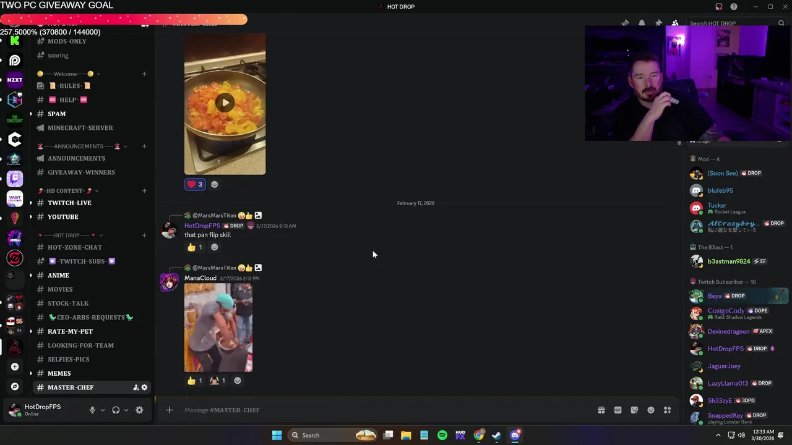Toggle member list icon in header
Viewport: 792px width, 445px height.
(x=675, y=23)
